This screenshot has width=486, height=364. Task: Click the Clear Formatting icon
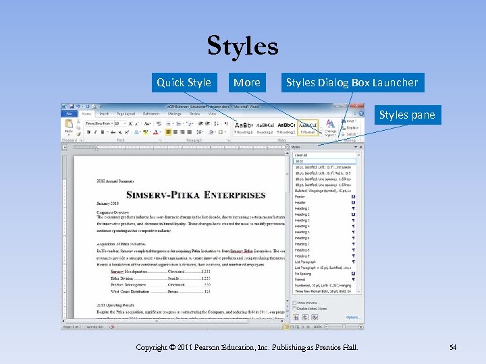[159, 124]
